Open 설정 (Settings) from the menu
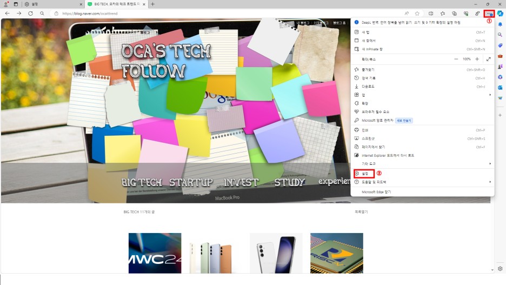This screenshot has width=506, height=285. click(422, 174)
